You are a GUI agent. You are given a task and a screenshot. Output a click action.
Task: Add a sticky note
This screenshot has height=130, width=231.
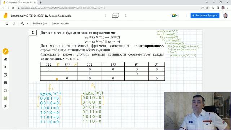coord(6,75)
